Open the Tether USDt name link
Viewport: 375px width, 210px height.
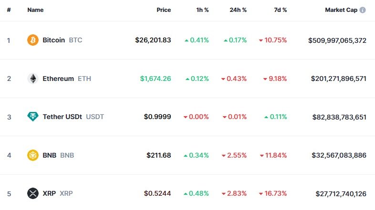pyautogui.click(x=62, y=117)
